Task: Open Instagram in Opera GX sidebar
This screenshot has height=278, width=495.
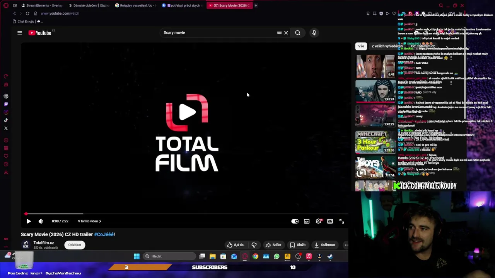Action: click(6, 112)
